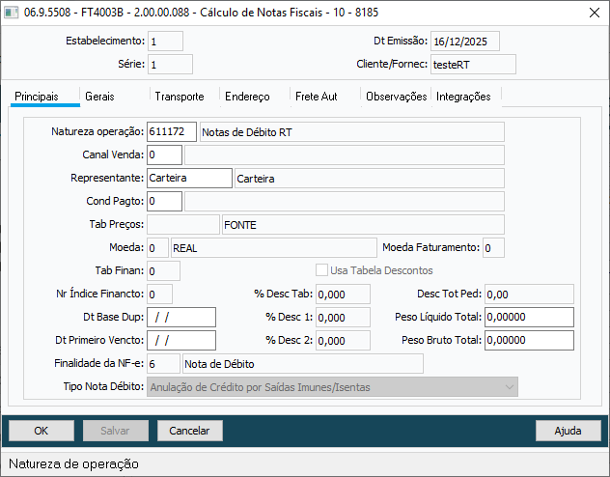610x477 pixels.
Task: Toggle the Usa Tabela Descontos checkbox
Action: point(321,270)
